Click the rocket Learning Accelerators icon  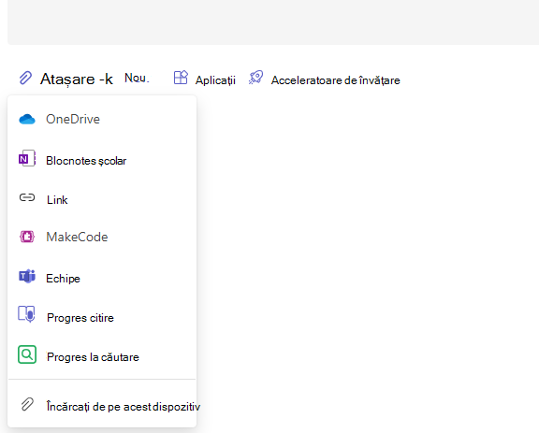coord(255,78)
